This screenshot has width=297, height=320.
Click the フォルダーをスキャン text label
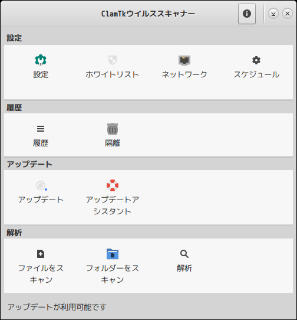tap(113, 274)
